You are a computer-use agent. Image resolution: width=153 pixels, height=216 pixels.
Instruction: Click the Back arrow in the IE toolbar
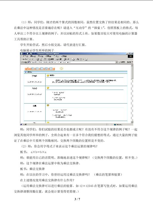pyautogui.click(x=26, y=59)
